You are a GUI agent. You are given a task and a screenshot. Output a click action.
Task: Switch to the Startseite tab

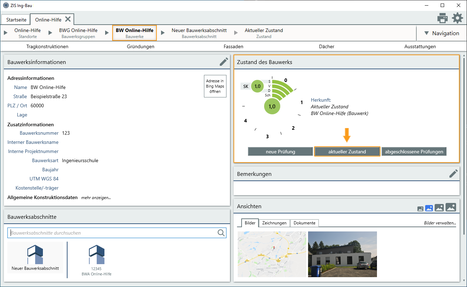[16, 20]
